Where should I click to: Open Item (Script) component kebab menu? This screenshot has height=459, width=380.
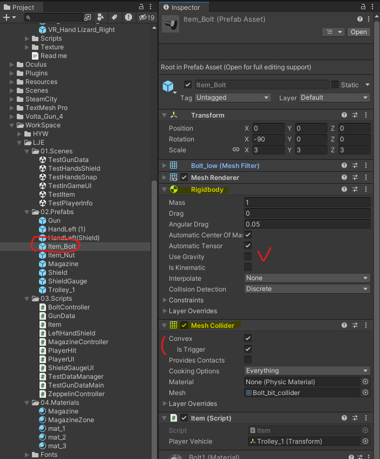(366, 418)
